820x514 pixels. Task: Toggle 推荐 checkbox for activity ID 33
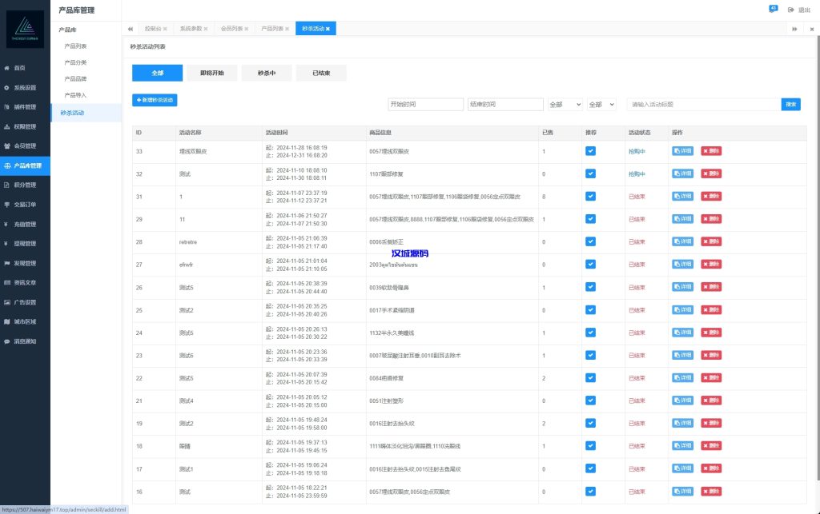coord(590,150)
